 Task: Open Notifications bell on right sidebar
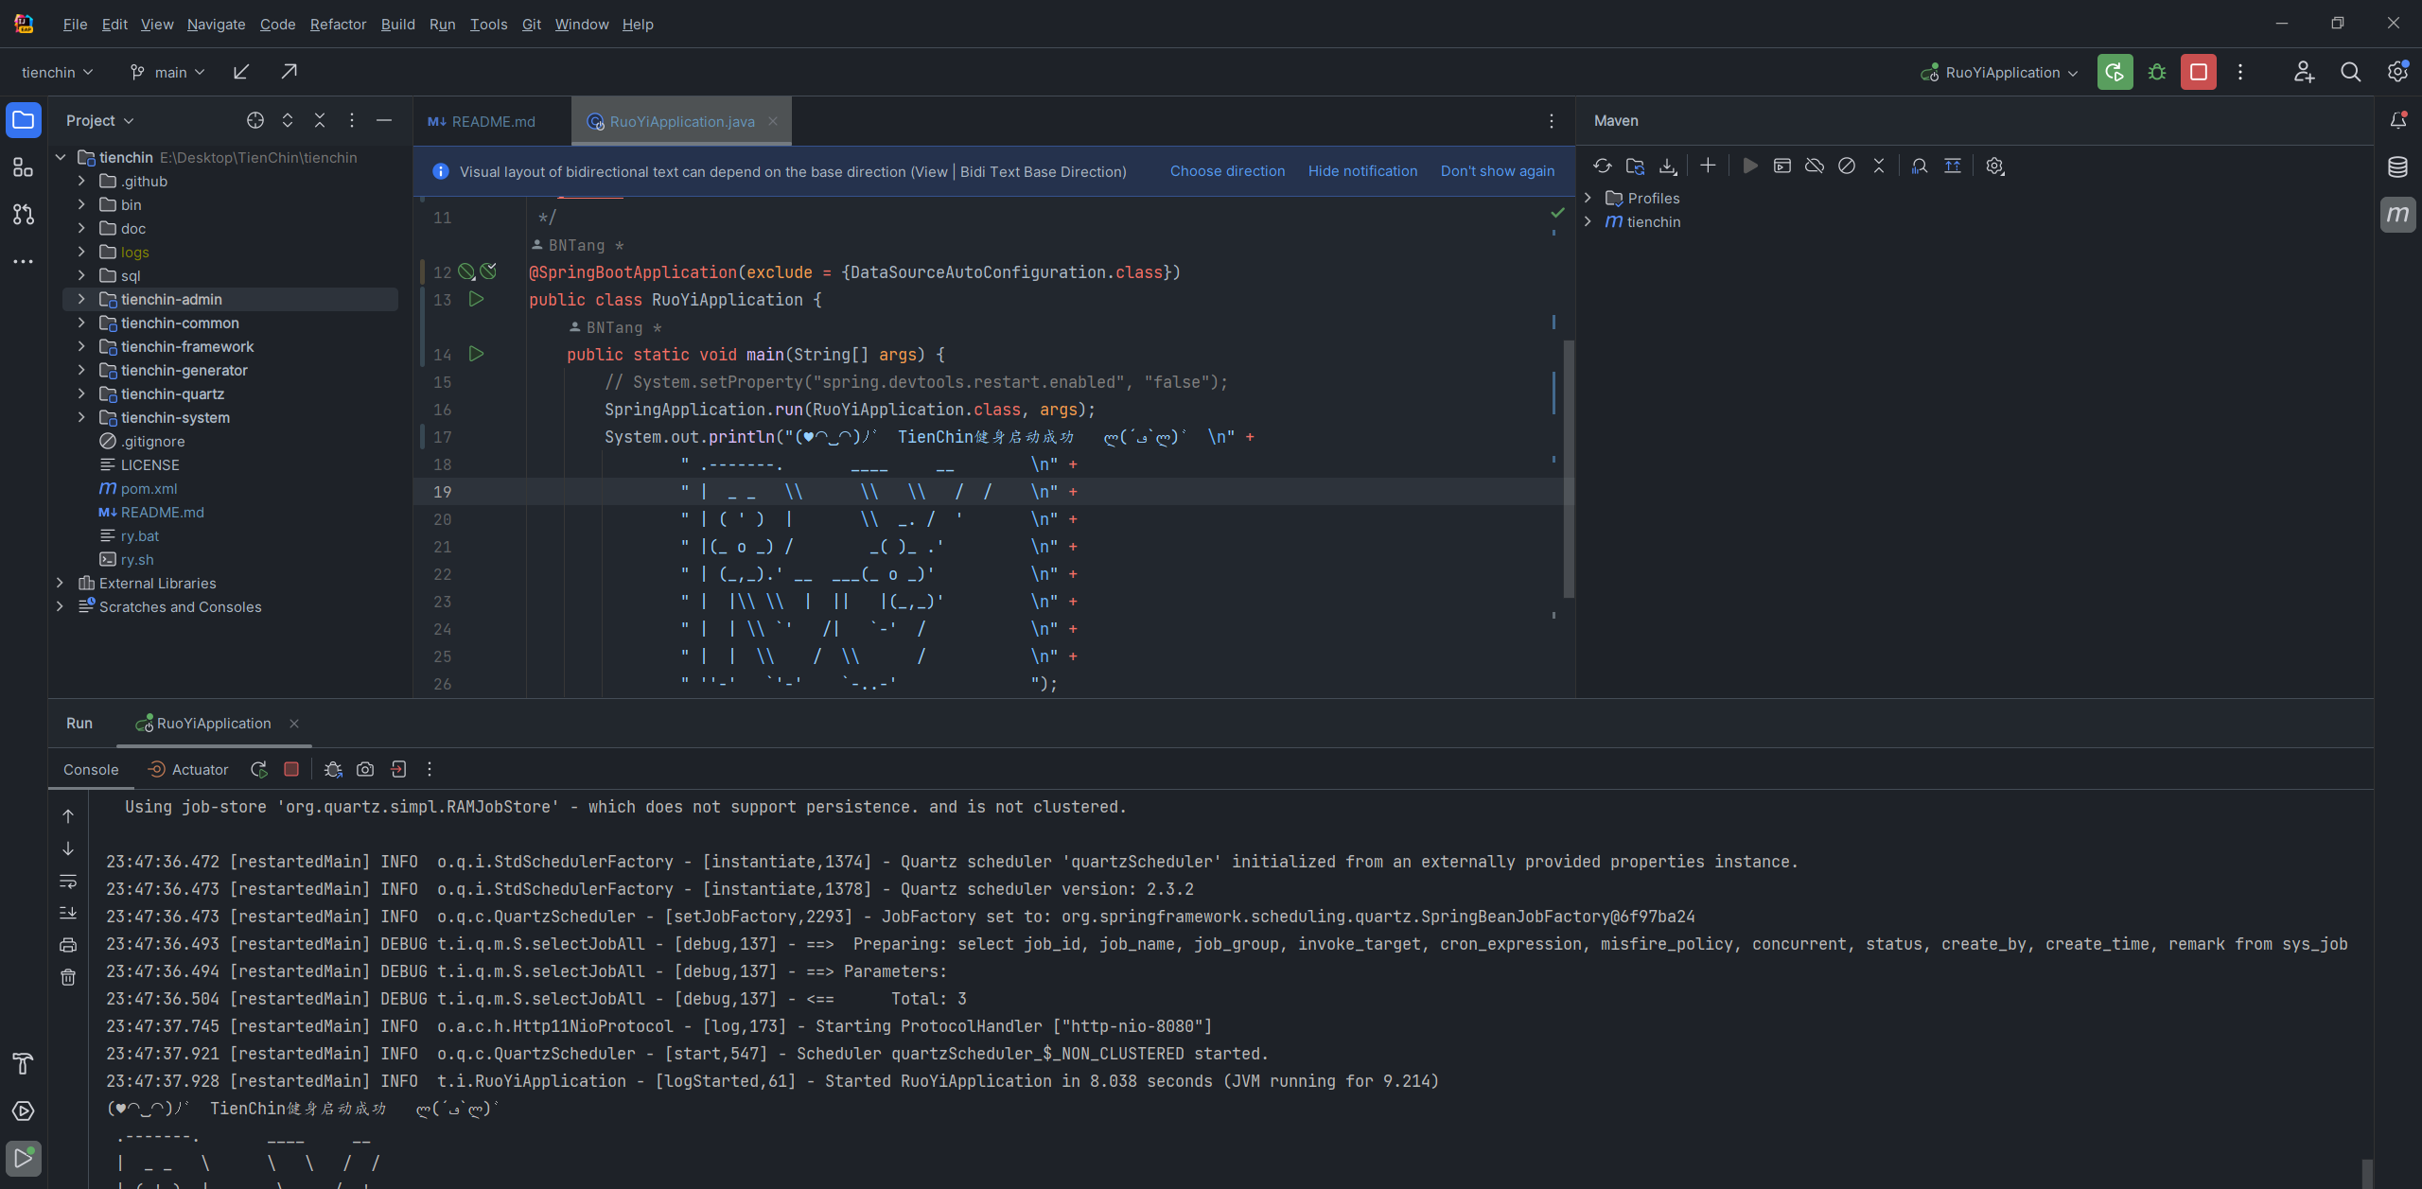tap(2397, 120)
